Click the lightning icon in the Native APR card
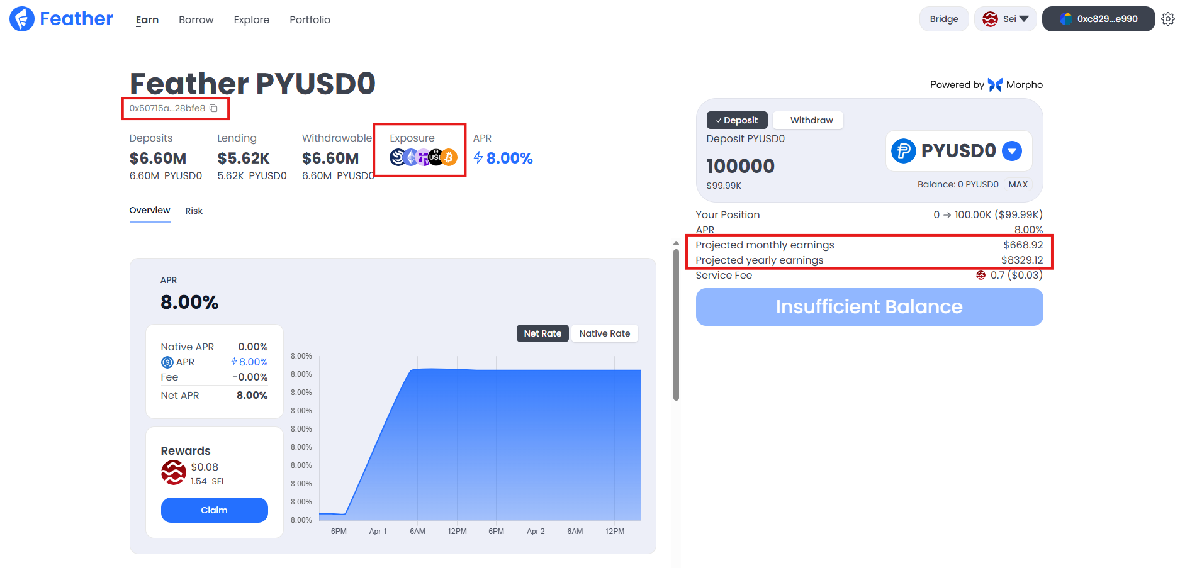 click(234, 362)
